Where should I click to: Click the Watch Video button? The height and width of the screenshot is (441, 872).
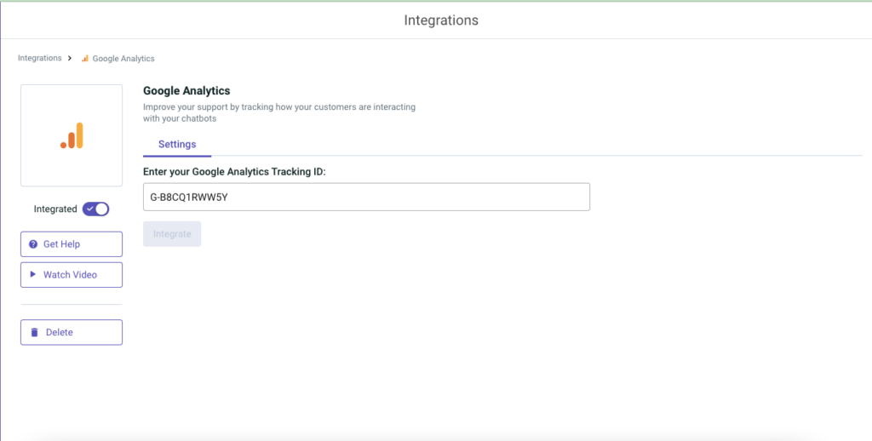click(x=72, y=275)
